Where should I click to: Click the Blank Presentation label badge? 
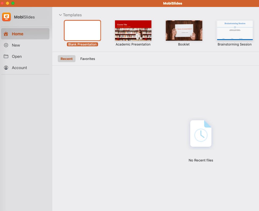(x=82, y=44)
